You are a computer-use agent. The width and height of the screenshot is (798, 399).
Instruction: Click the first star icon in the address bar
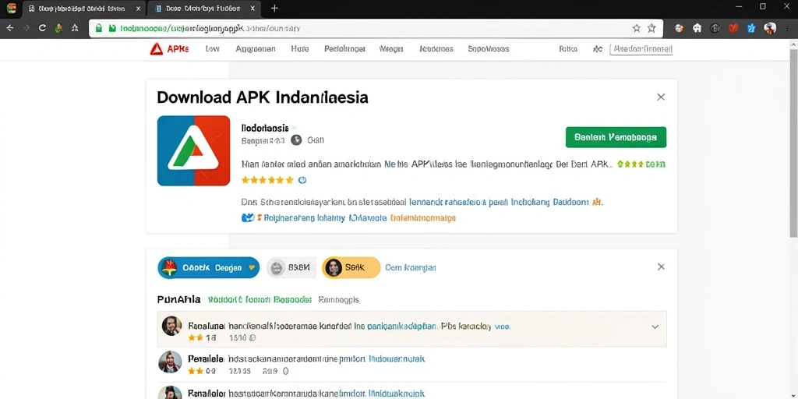[x=636, y=29]
